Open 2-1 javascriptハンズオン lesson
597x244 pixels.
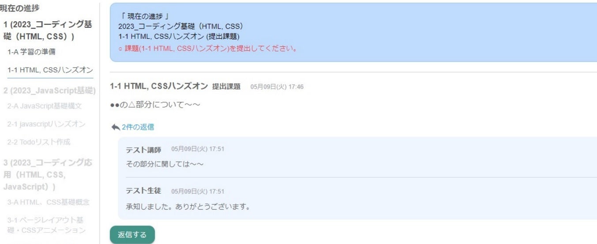pyautogui.click(x=46, y=124)
